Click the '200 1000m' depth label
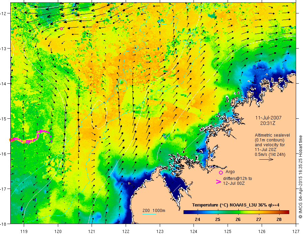303x234 pixels. (154, 211)
